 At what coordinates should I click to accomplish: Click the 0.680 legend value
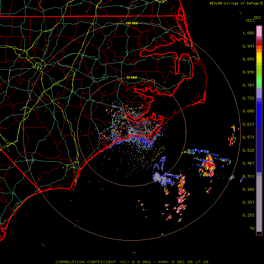pos(248,111)
